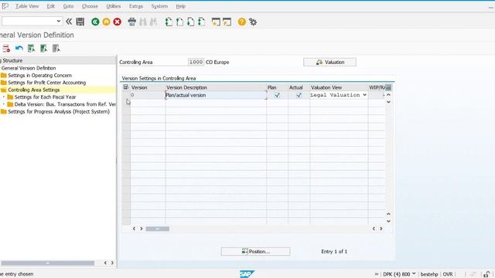The width and height of the screenshot is (495, 278).
Task: Click the Version Description column header
Action: pos(216,87)
